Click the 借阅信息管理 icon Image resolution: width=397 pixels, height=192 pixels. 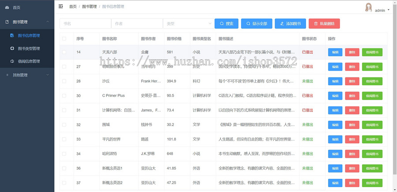(x=12, y=62)
